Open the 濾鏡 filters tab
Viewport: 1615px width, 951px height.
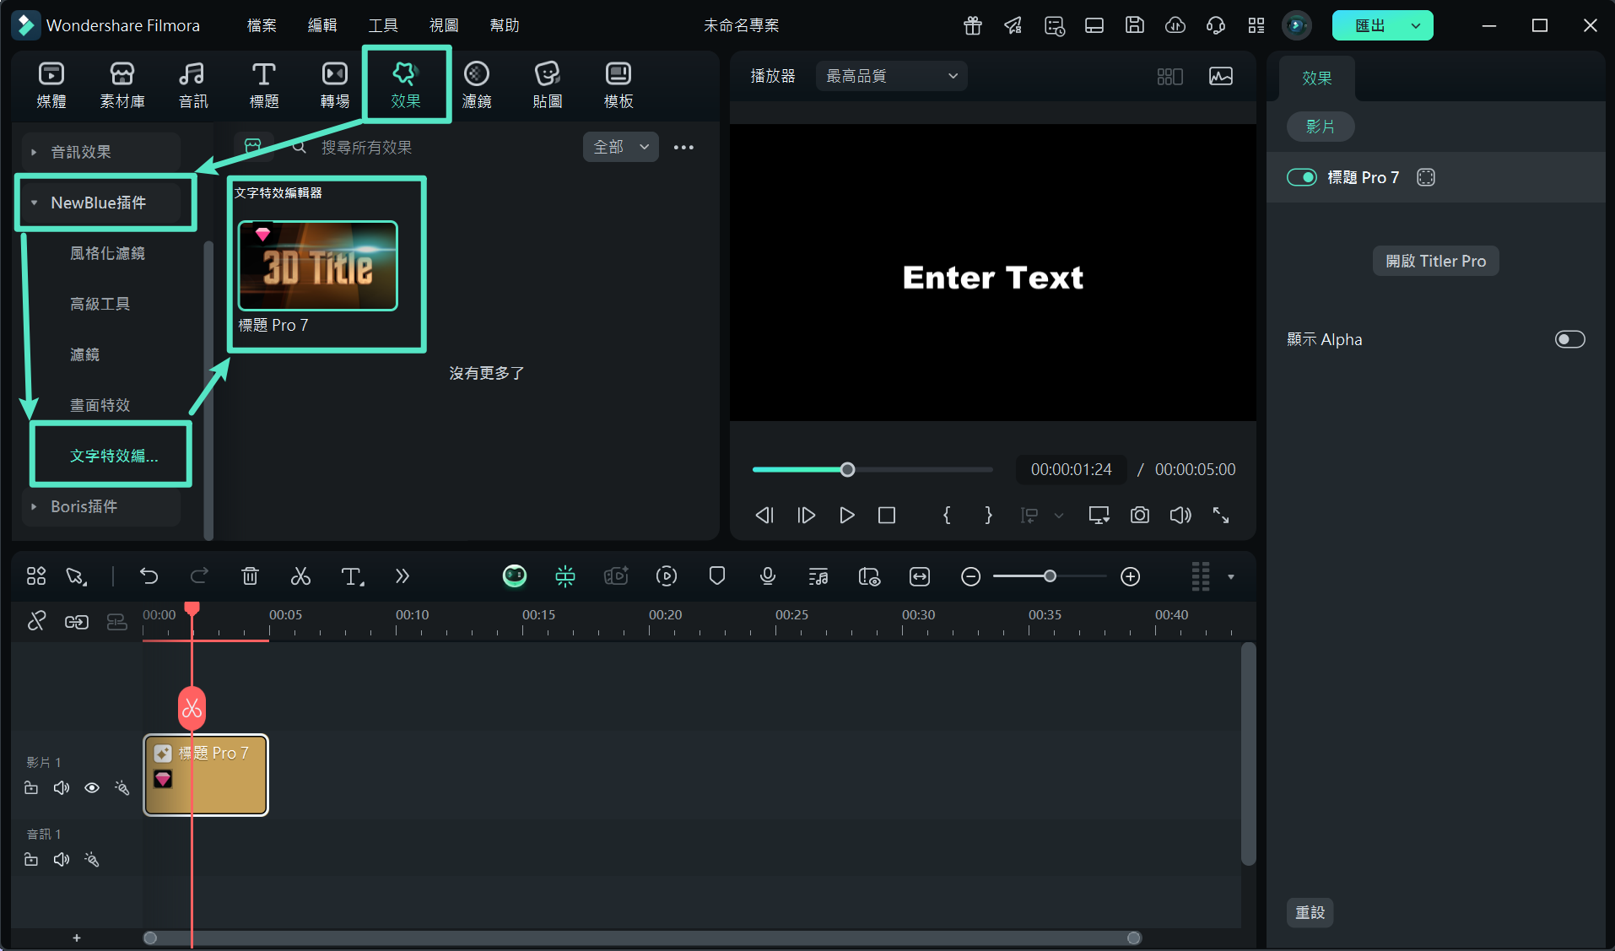pos(477,85)
